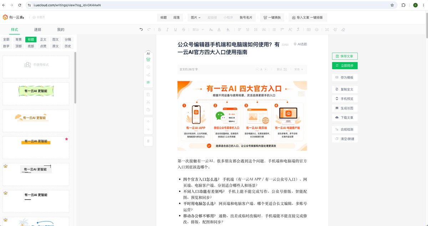The image size is (428, 226).
Task: Select the 背景 style filter
Action: 19,40
